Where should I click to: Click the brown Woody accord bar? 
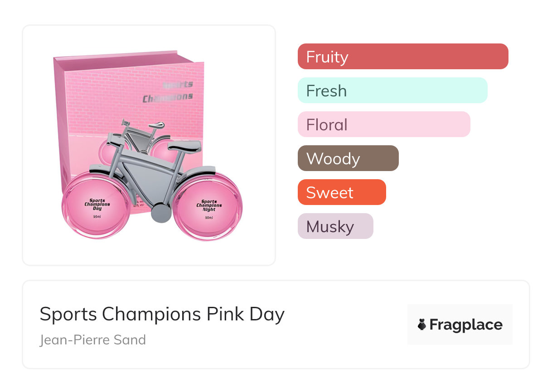[x=348, y=158]
